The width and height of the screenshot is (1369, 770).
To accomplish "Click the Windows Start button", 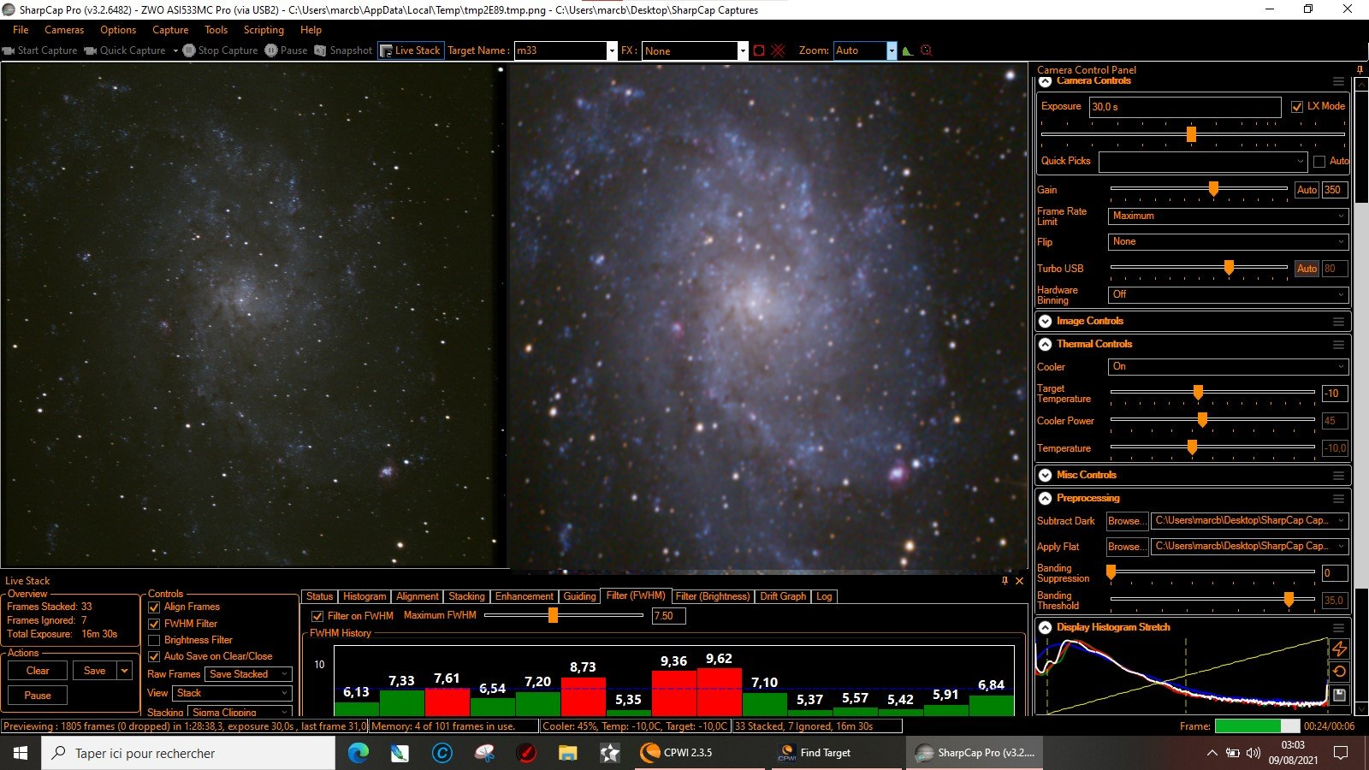I will [21, 753].
